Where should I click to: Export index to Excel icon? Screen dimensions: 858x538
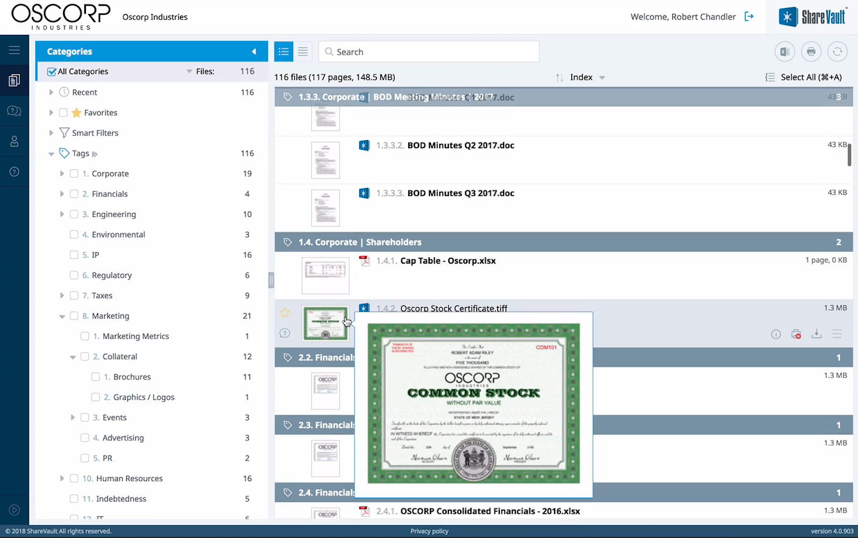pyautogui.click(x=784, y=52)
